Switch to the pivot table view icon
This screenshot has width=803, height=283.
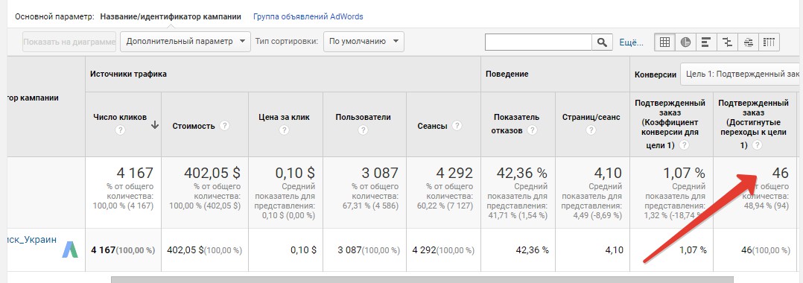tap(769, 42)
